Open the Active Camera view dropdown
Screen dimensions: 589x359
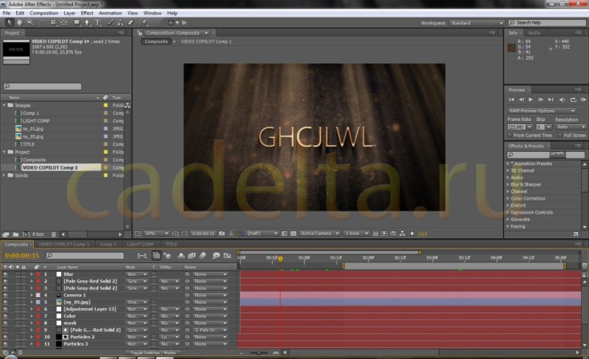(320, 234)
